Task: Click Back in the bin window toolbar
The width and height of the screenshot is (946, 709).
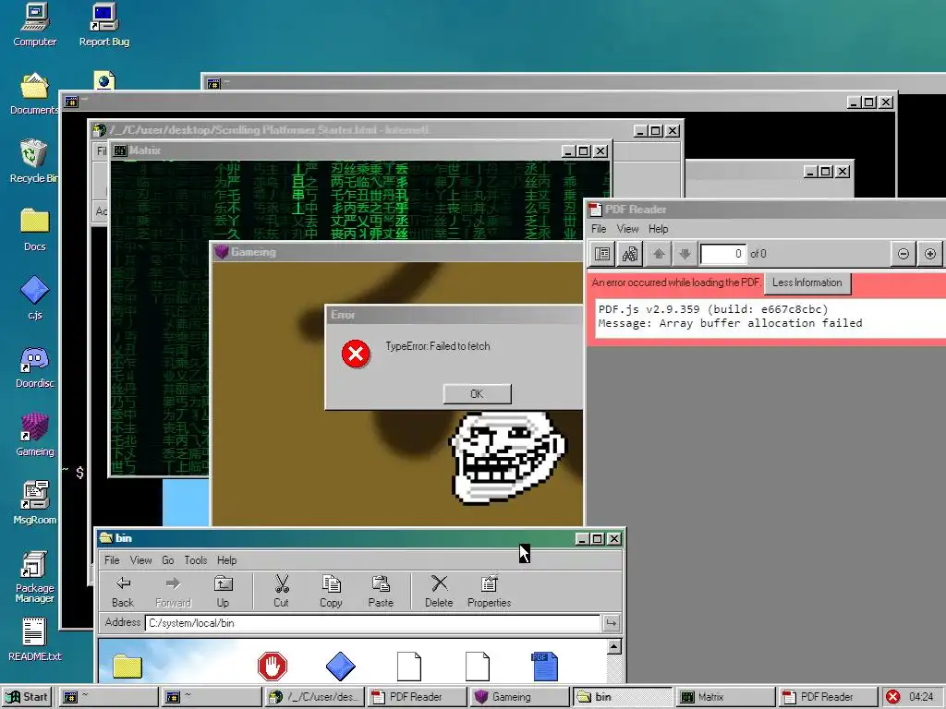Action: click(123, 592)
